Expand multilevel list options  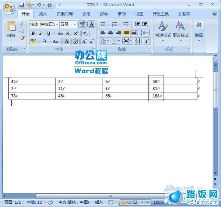coord(130,24)
